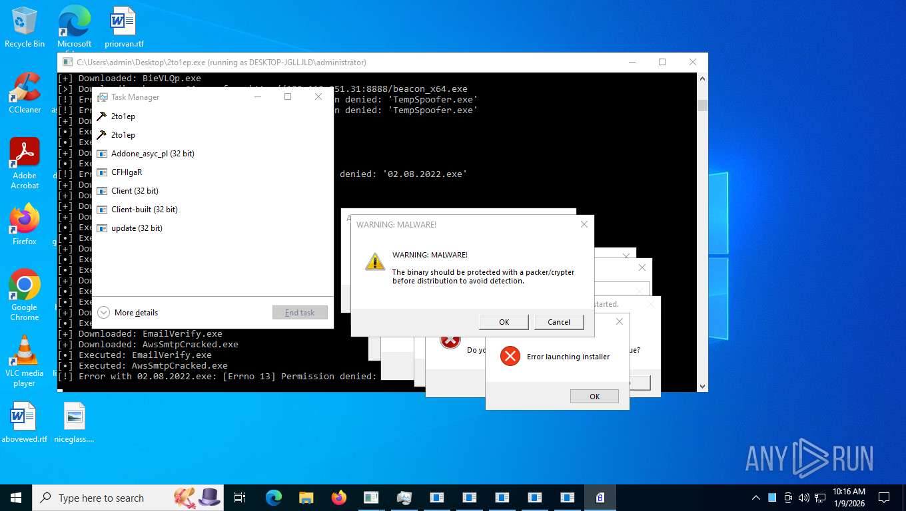Select priorvan.rtf file on desktop
This screenshot has width=906, height=511.
pos(124,27)
